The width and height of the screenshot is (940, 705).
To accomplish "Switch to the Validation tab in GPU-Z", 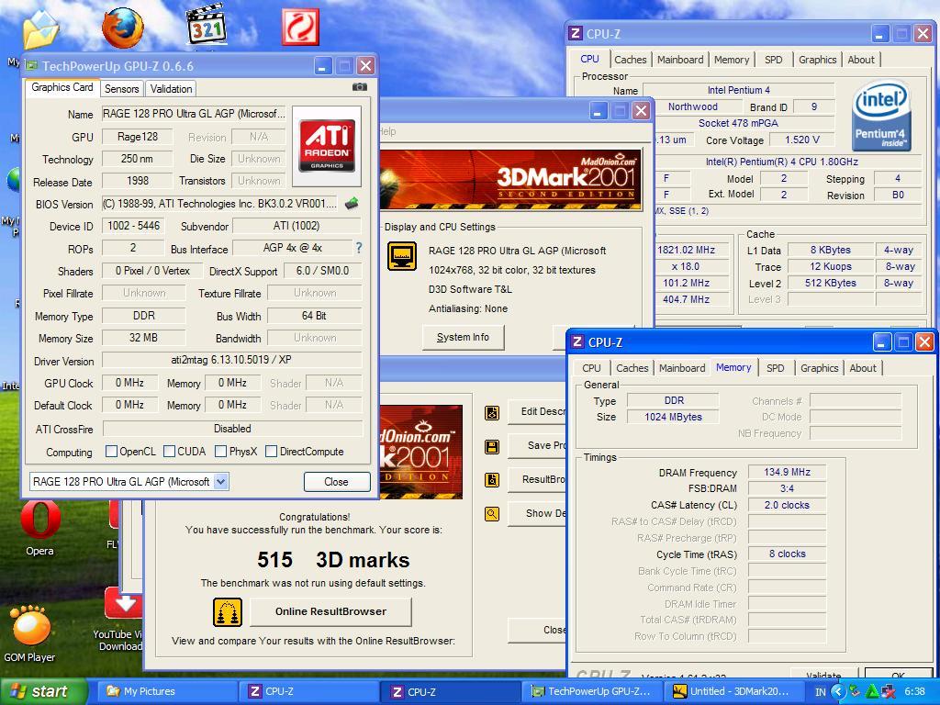I will click(171, 89).
